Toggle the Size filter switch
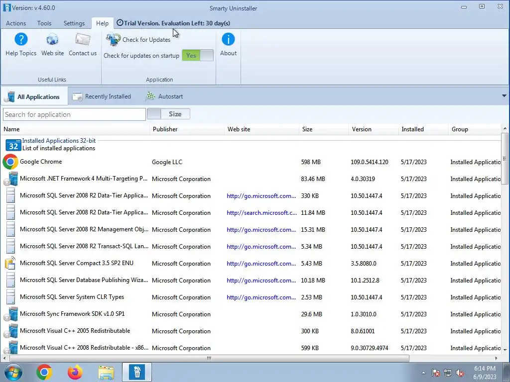This screenshot has width=510, height=382. pyautogui.click(x=168, y=114)
